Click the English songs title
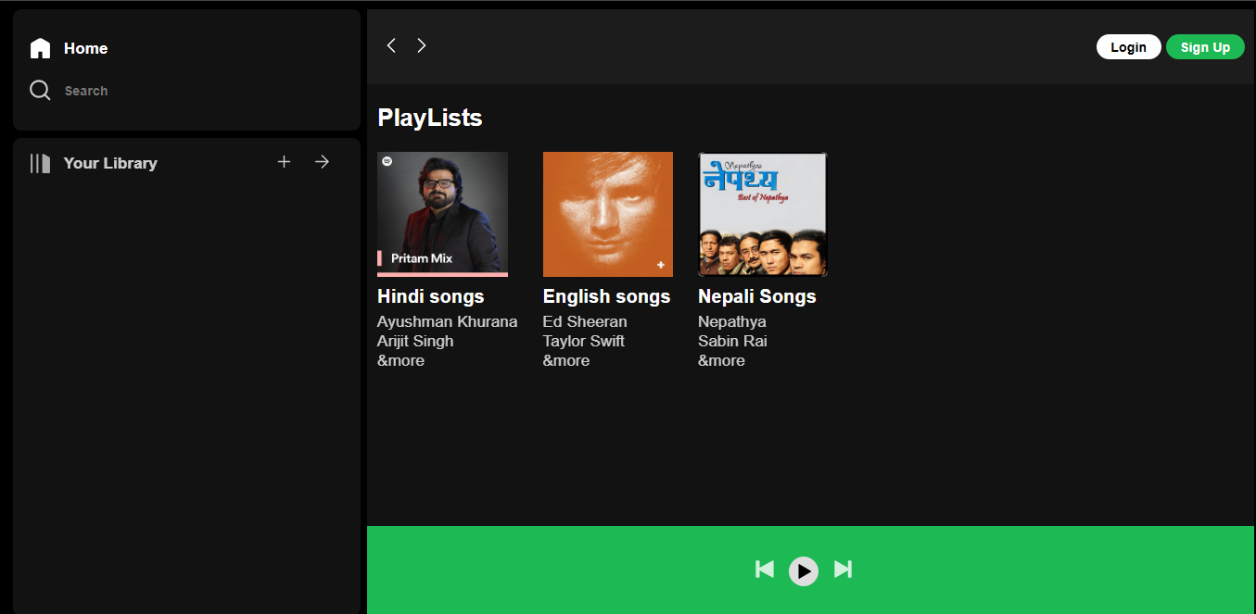Screen dimensions: 1256x614 point(606,296)
